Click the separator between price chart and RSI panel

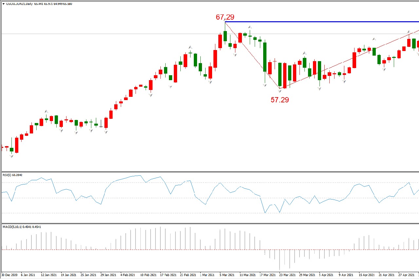pyautogui.click(x=209, y=172)
